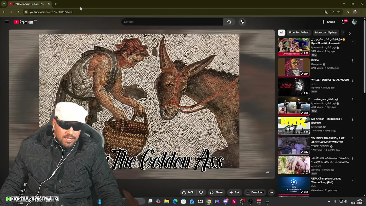The width and height of the screenshot is (366, 206).
Task: Select the From Mc Artisan chip
Action: [299, 32]
